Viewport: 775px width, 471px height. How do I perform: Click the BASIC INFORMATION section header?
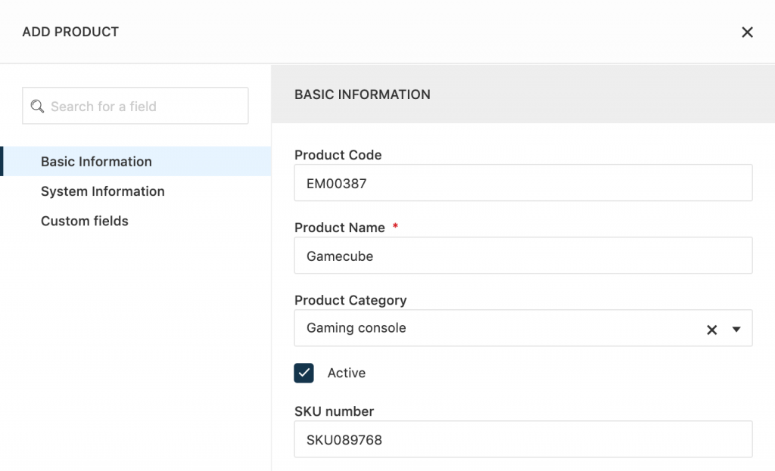362,94
